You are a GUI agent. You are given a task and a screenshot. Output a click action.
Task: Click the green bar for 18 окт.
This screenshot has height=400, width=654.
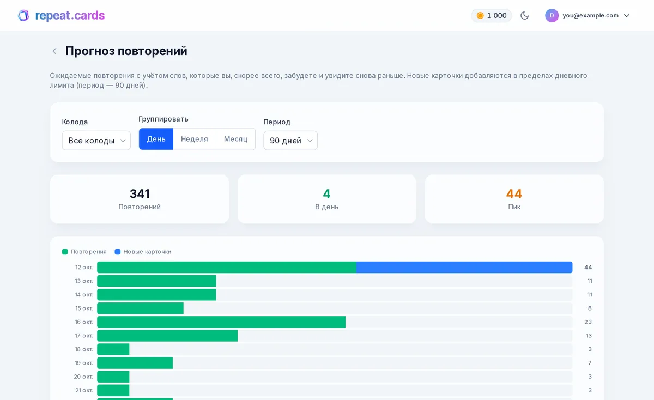(113, 349)
